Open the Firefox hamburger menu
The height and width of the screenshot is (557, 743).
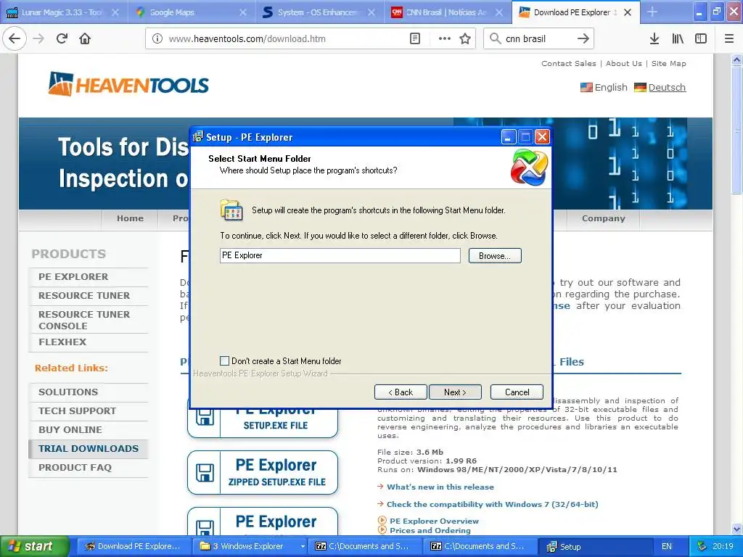[729, 38]
